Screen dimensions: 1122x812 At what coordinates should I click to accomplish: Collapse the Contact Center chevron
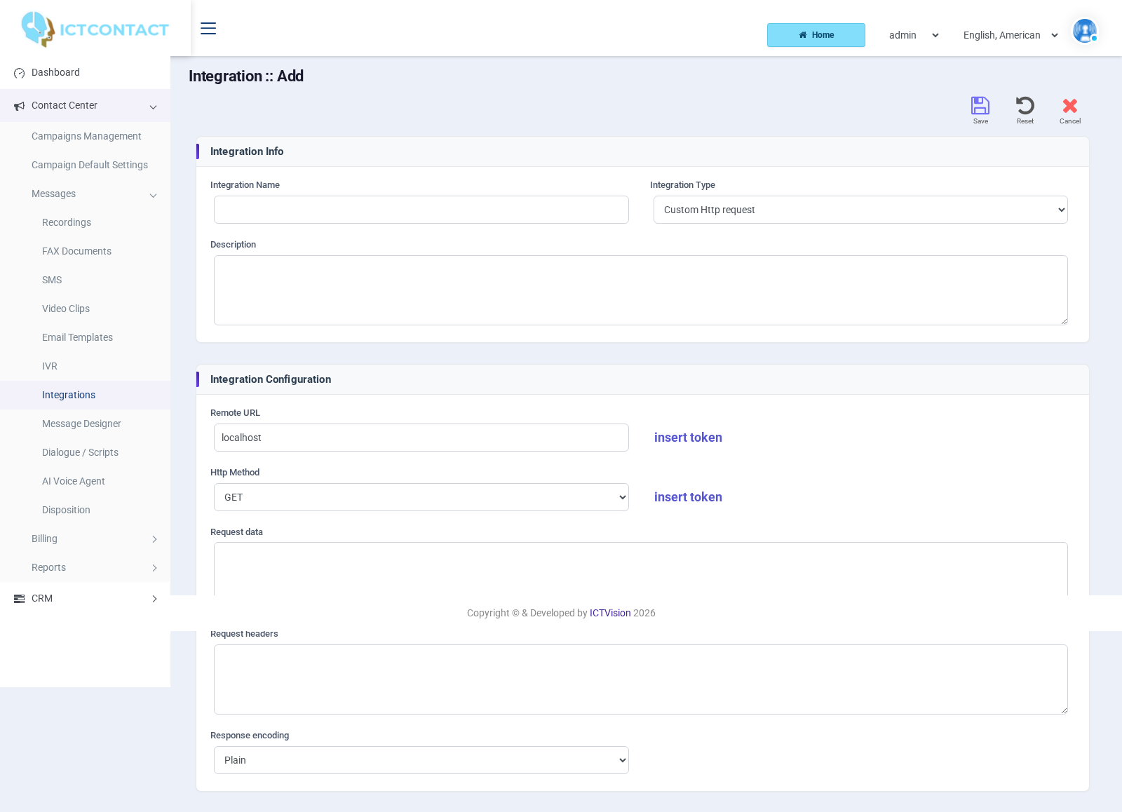pos(153,107)
